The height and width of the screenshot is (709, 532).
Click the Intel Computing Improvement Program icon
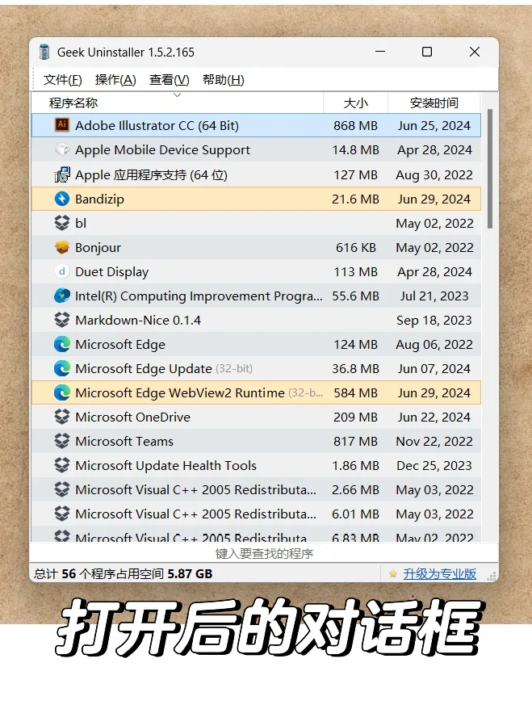[x=62, y=296]
